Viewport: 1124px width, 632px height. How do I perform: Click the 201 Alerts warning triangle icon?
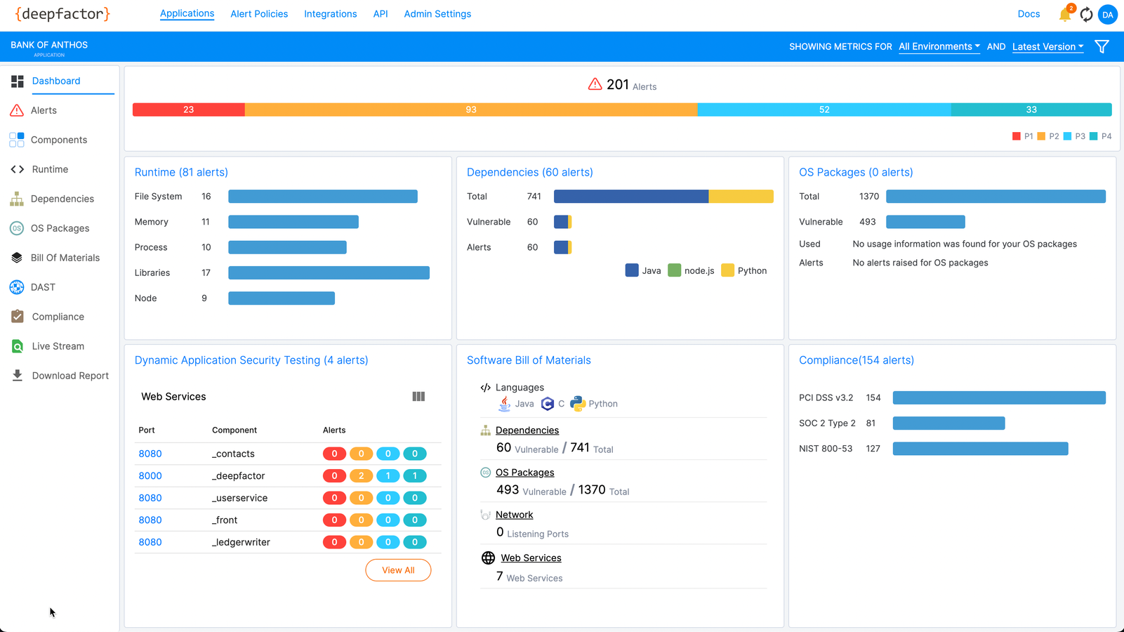coord(595,84)
